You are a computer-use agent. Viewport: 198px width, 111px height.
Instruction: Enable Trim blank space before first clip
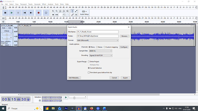(x=89, y=72)
